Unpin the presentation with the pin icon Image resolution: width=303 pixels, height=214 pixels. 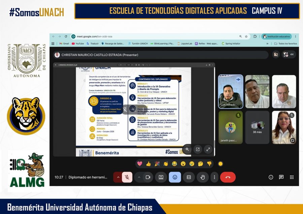point(125,110)
